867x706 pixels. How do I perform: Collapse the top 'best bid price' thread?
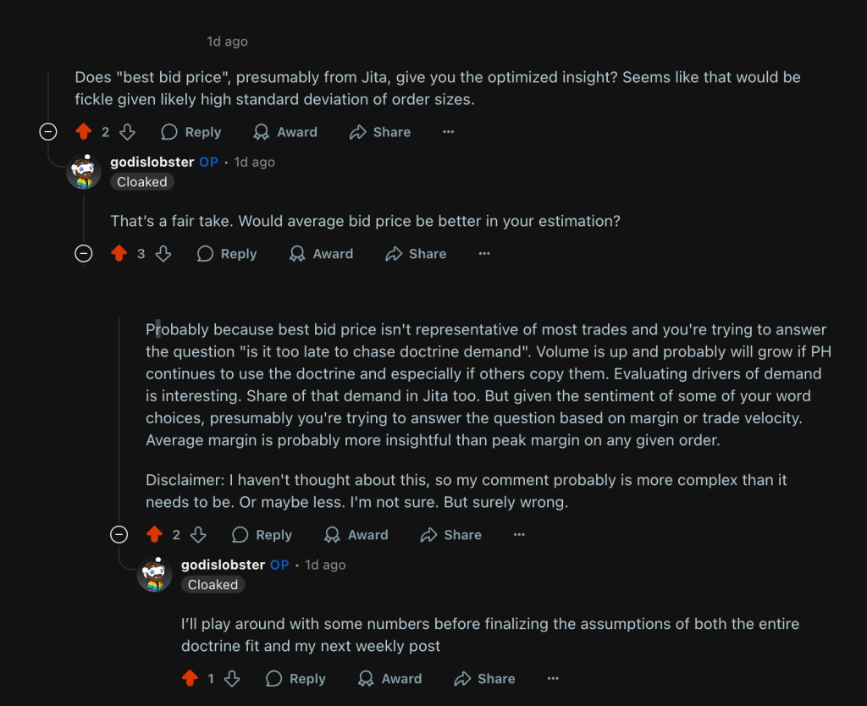pos(49,132)
